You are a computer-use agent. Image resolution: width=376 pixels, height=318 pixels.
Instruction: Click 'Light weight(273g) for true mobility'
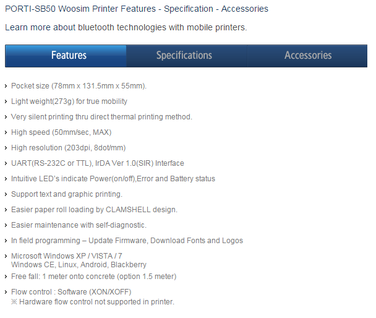(69, 101)
